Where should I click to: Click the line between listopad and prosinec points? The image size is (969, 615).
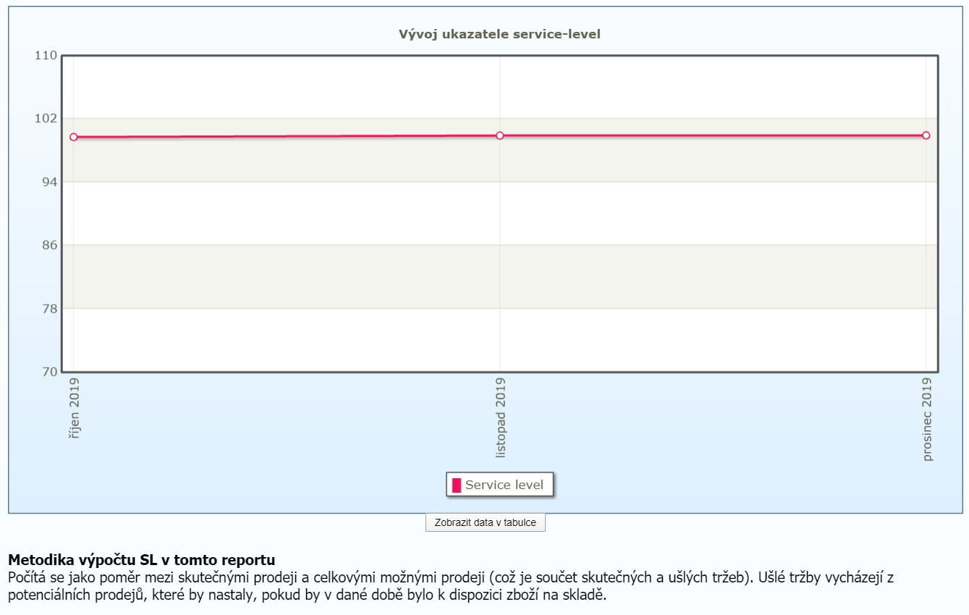tap(713, 135)
